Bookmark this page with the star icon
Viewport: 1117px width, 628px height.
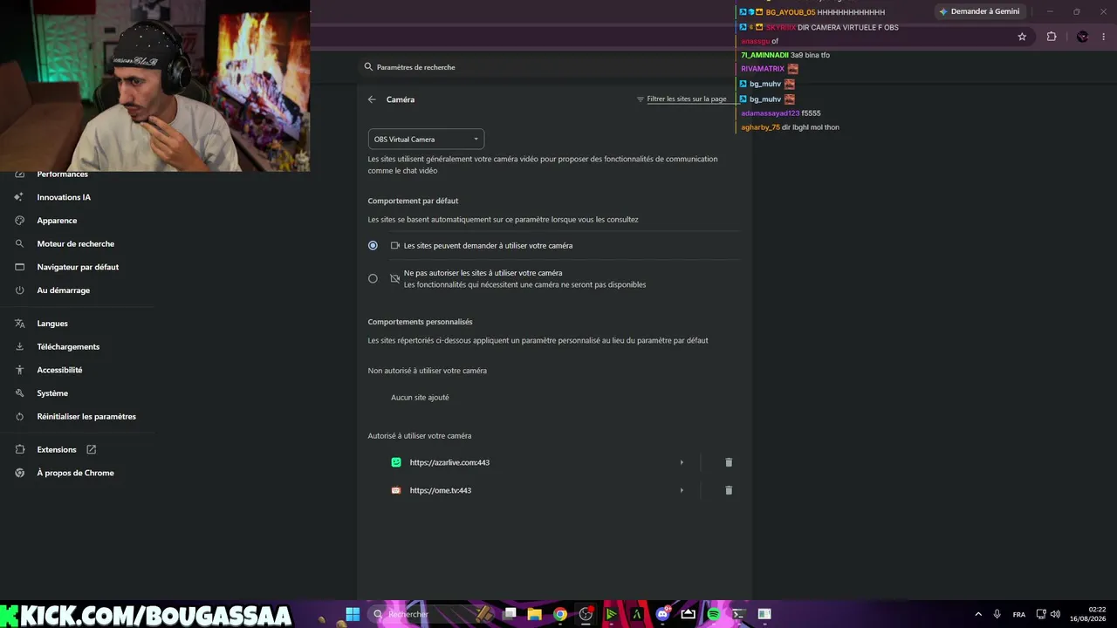pyautogui.click(x=1022, y=37)
